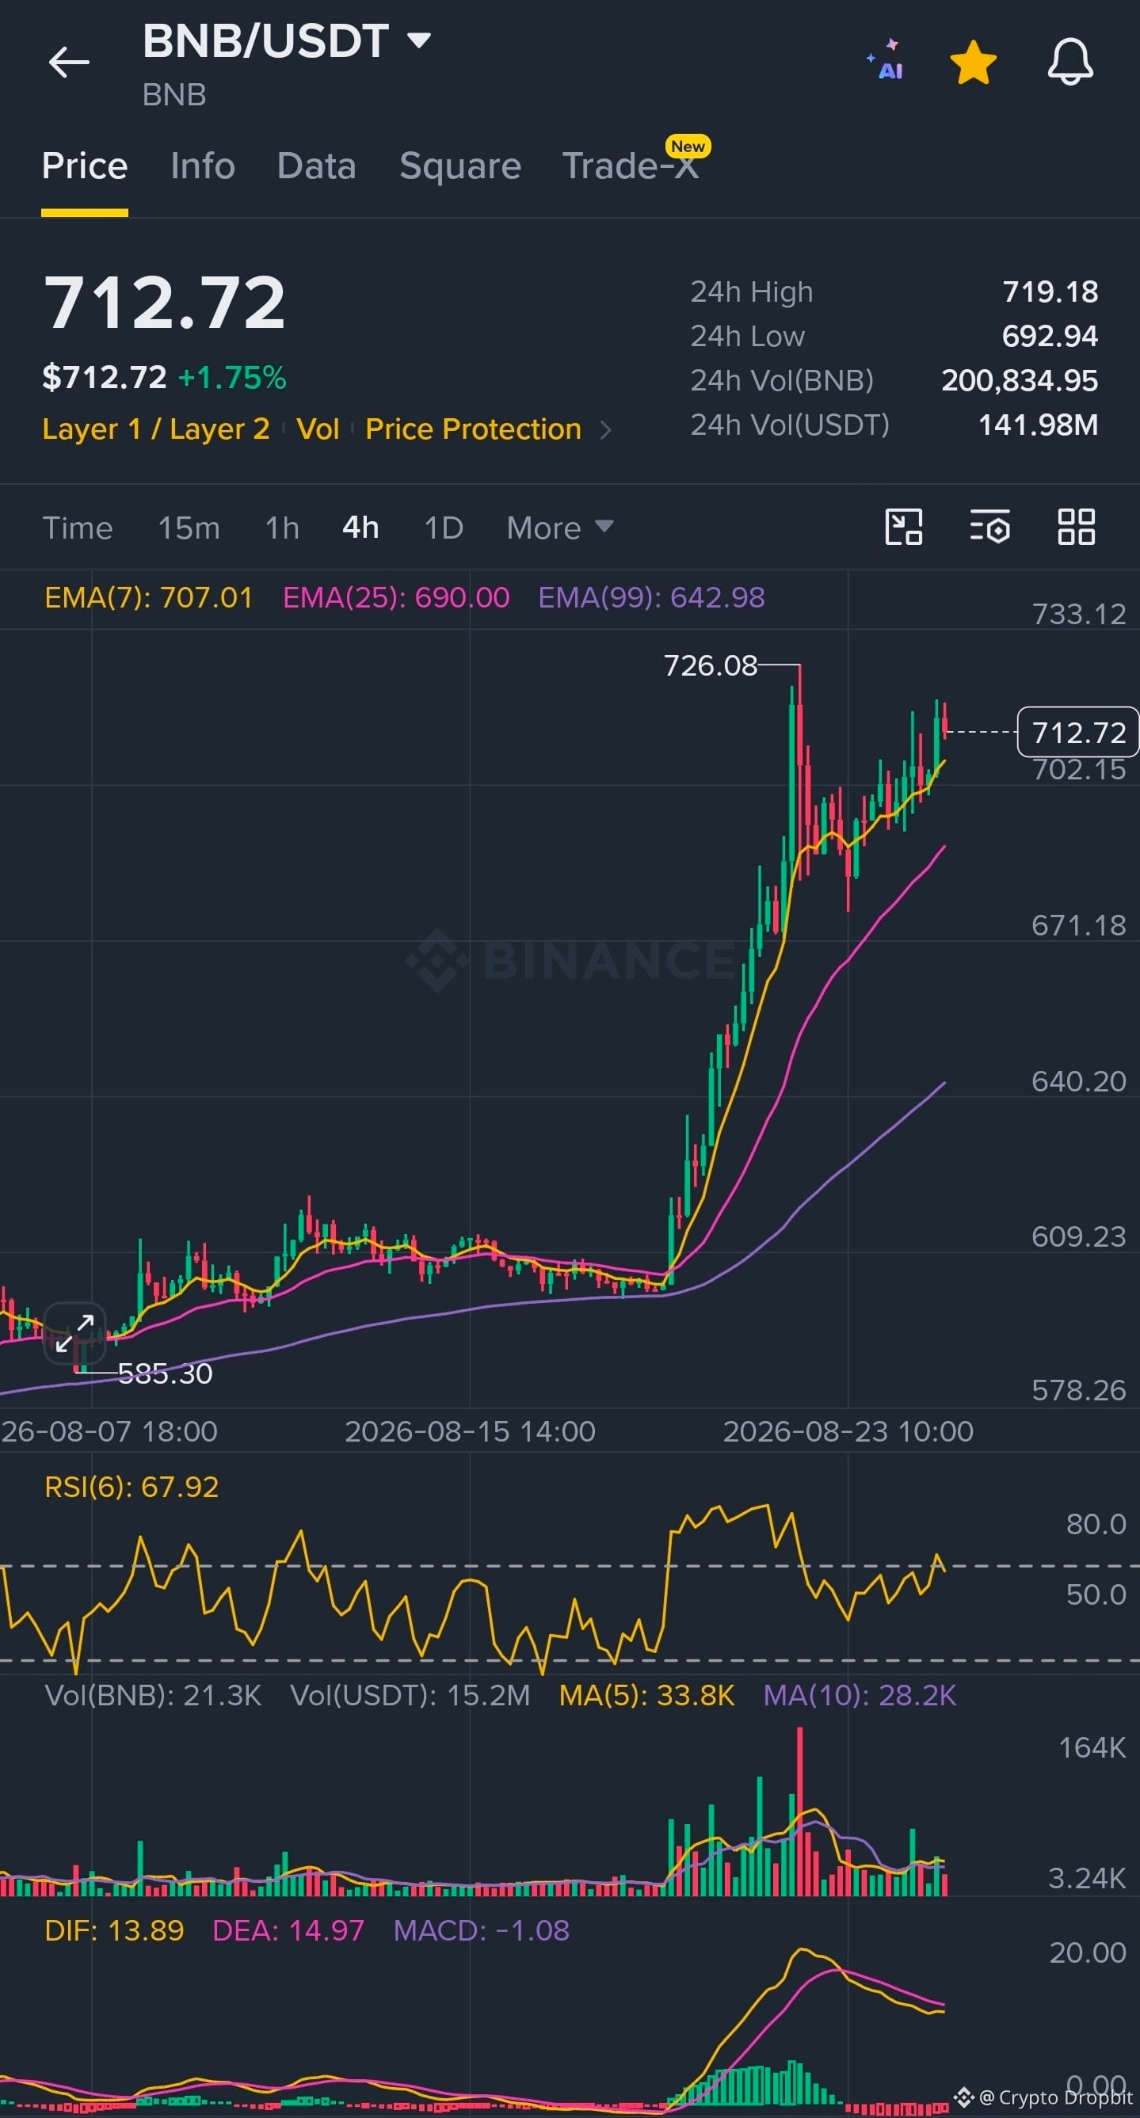Open the Trade-X tab
This screenshot has width=1140, height=2118.
[631, 167]
